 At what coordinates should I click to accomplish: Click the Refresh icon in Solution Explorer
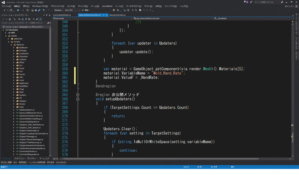tap(23, 19)
